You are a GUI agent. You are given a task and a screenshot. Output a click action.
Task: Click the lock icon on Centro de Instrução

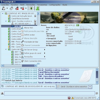pyautogui.click(x=35, y=16)
